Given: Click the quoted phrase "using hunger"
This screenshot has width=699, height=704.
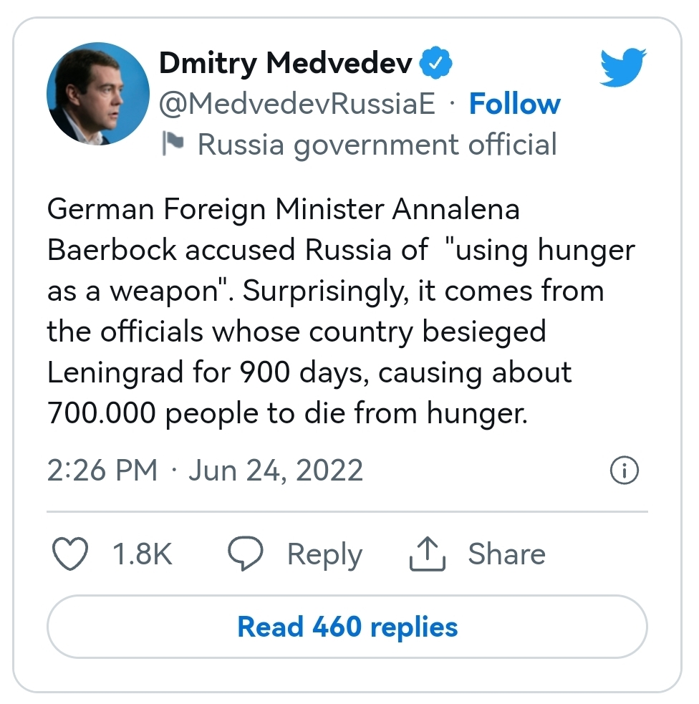Looking at the screenshot, I should pyautogui.click(x=540, y=250).
